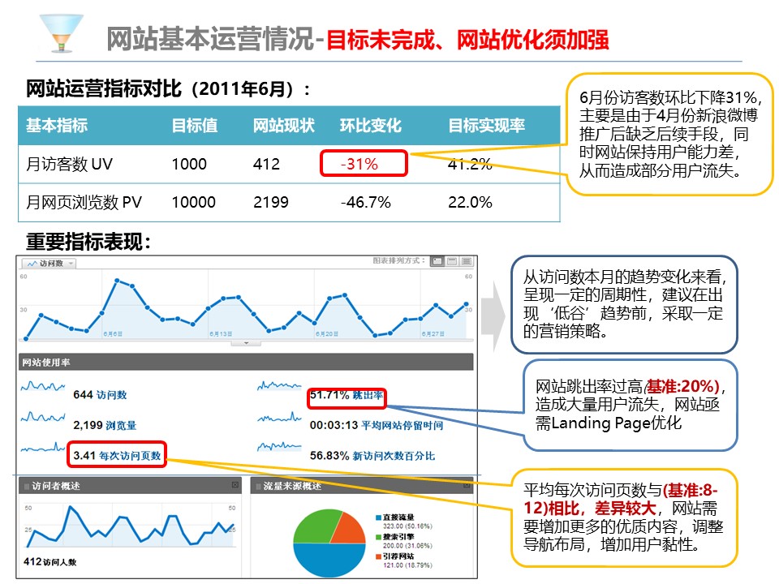Screen dimensions: 779x584
Task: Click the sparkline beside 51.71% 跳出率
Action: [279, 385]
